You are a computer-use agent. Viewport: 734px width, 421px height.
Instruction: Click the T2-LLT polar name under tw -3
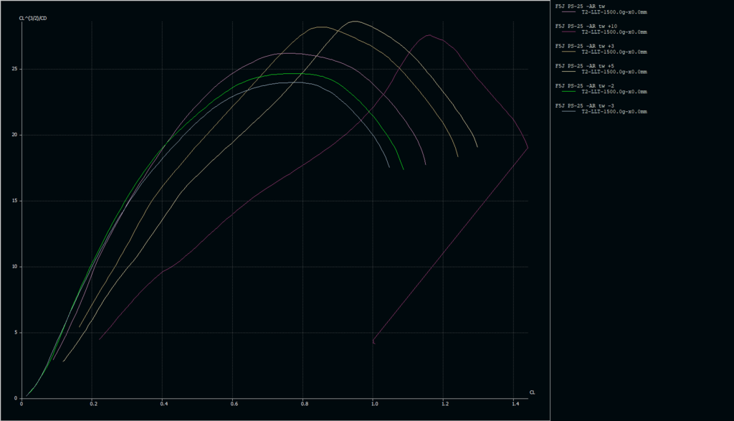tap(614, 112)
